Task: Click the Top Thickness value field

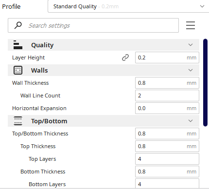Action: 167,146
